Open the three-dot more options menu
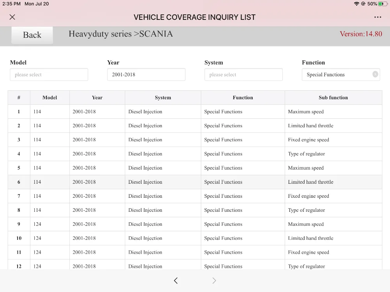 pos(378,17)
